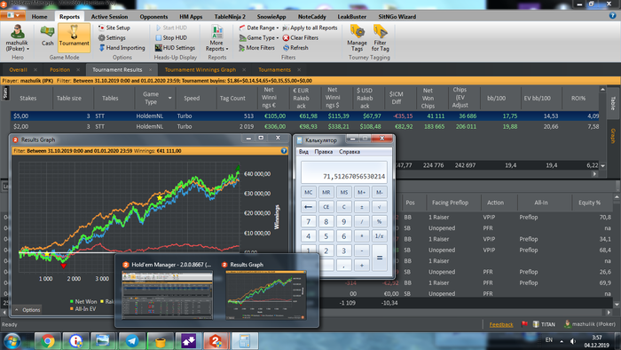Open the Game Type filter dropdown
Screen dimensions: 621x350
pyautogui.click(x=259, y=37)
